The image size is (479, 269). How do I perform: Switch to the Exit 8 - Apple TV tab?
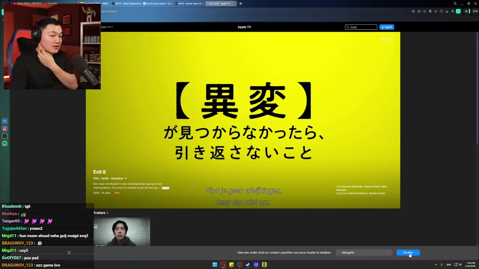pyautogui.click(x=220, y=3)
